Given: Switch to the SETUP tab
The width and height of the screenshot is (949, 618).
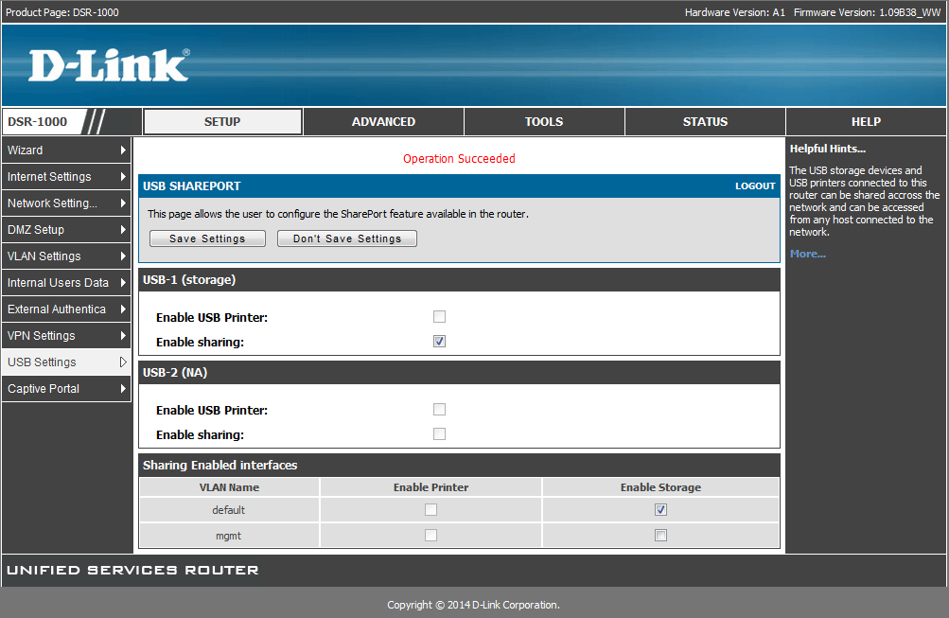Looking at the screenshot, I should click(x=222, y=122).
